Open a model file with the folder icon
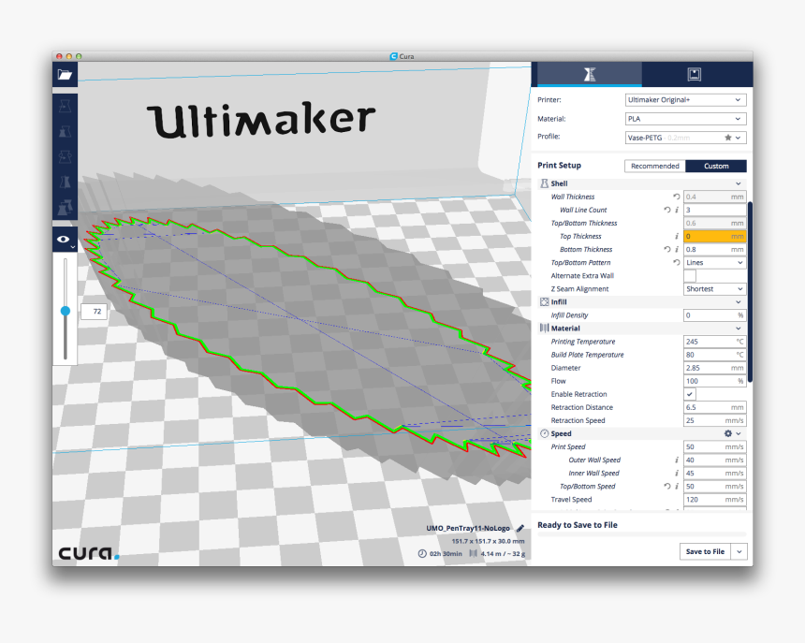805x643 pixels. (65, 74)
